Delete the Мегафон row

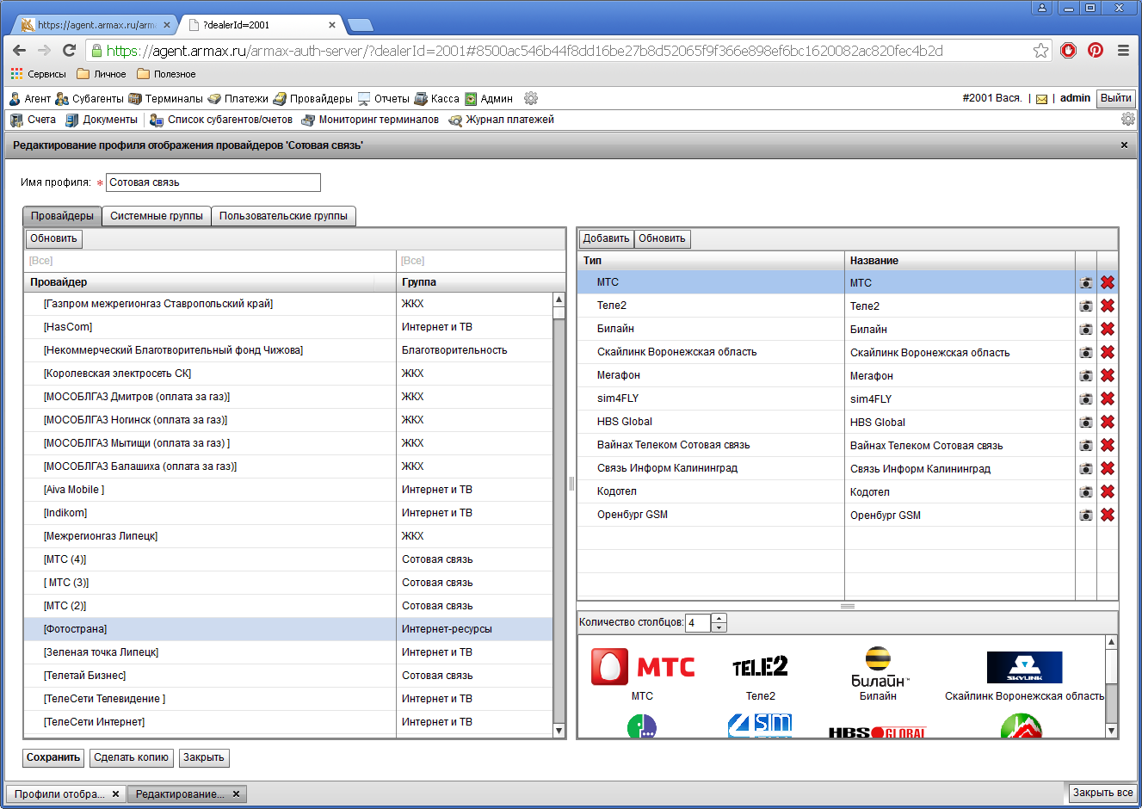pyautogui.click(x=1108, y=375)
